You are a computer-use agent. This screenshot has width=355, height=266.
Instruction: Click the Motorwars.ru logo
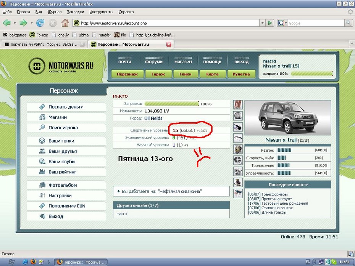[61, 66]
